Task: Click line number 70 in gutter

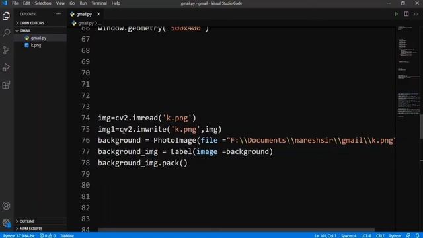Action: (x=85, y=73)
